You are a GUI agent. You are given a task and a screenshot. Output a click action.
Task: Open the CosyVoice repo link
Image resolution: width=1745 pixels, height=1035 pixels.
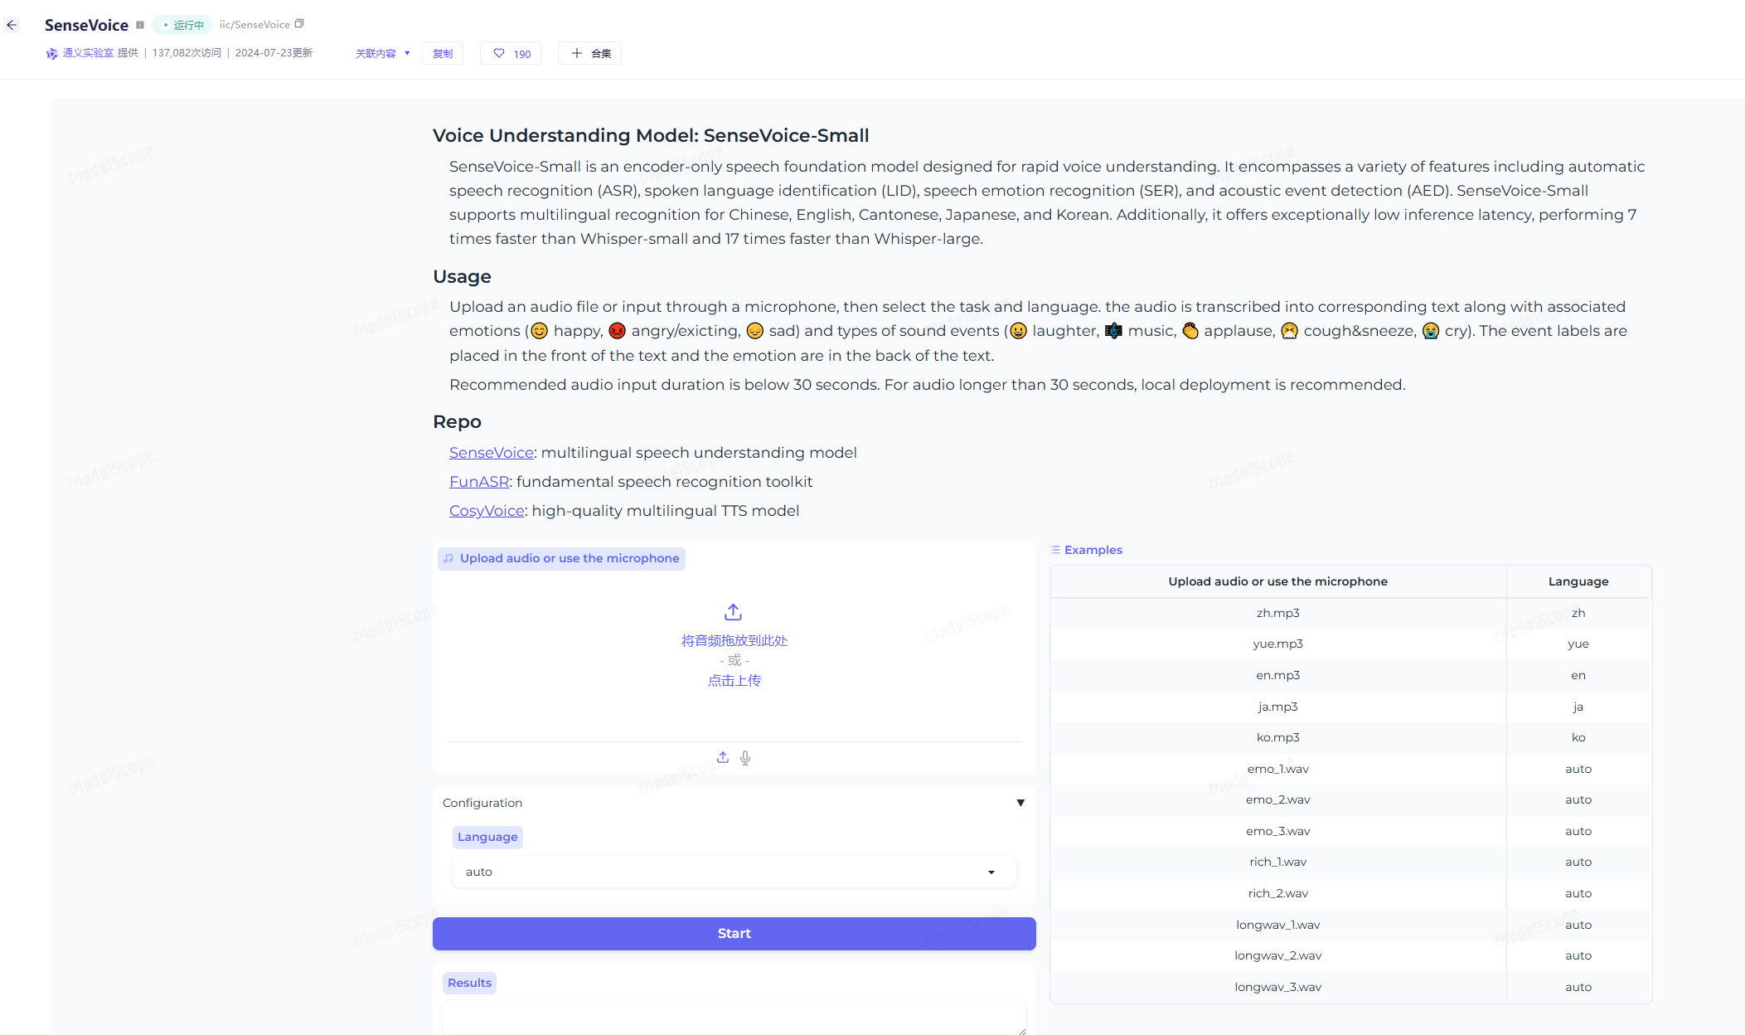point(487,511)
